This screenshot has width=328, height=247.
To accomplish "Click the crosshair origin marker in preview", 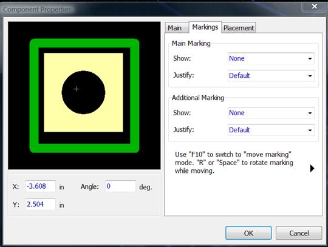I will pyautogui.click(x=76, y=89).
